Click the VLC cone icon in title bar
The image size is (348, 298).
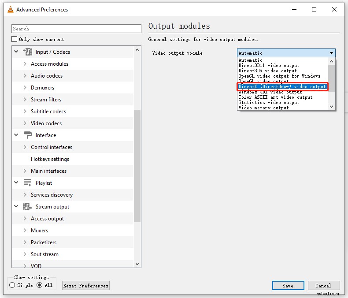[10, 9]
